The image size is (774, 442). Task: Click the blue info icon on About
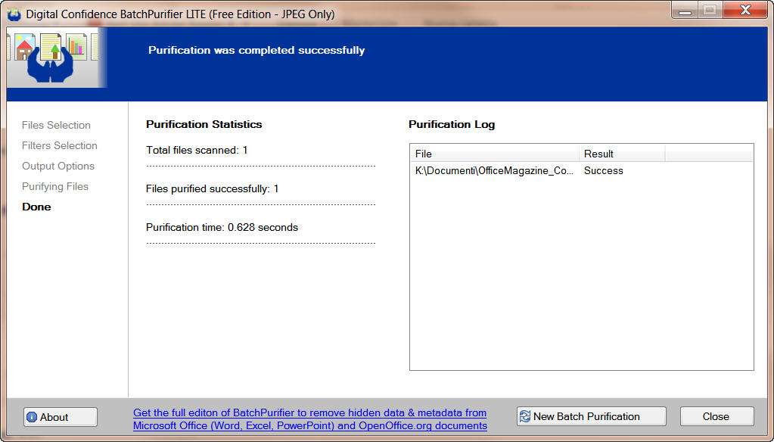pyautogui.click(x=32, y=417)
